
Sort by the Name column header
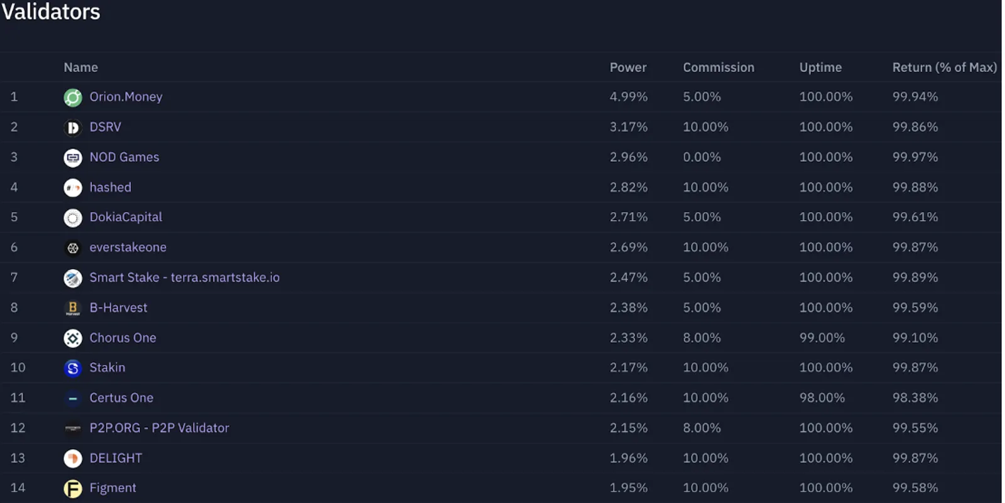80,67
